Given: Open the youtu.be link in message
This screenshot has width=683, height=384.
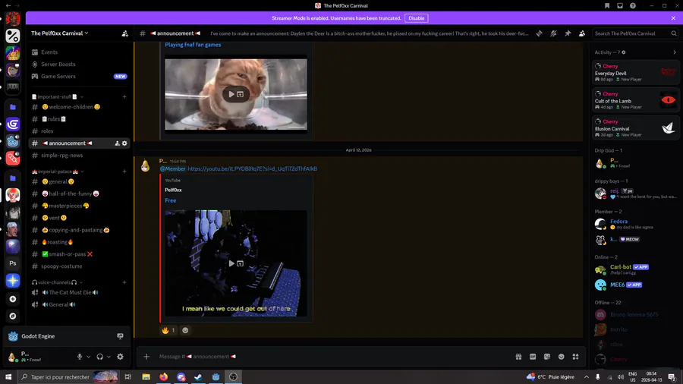Looking at the screenshot, I should tap(252, 169).
